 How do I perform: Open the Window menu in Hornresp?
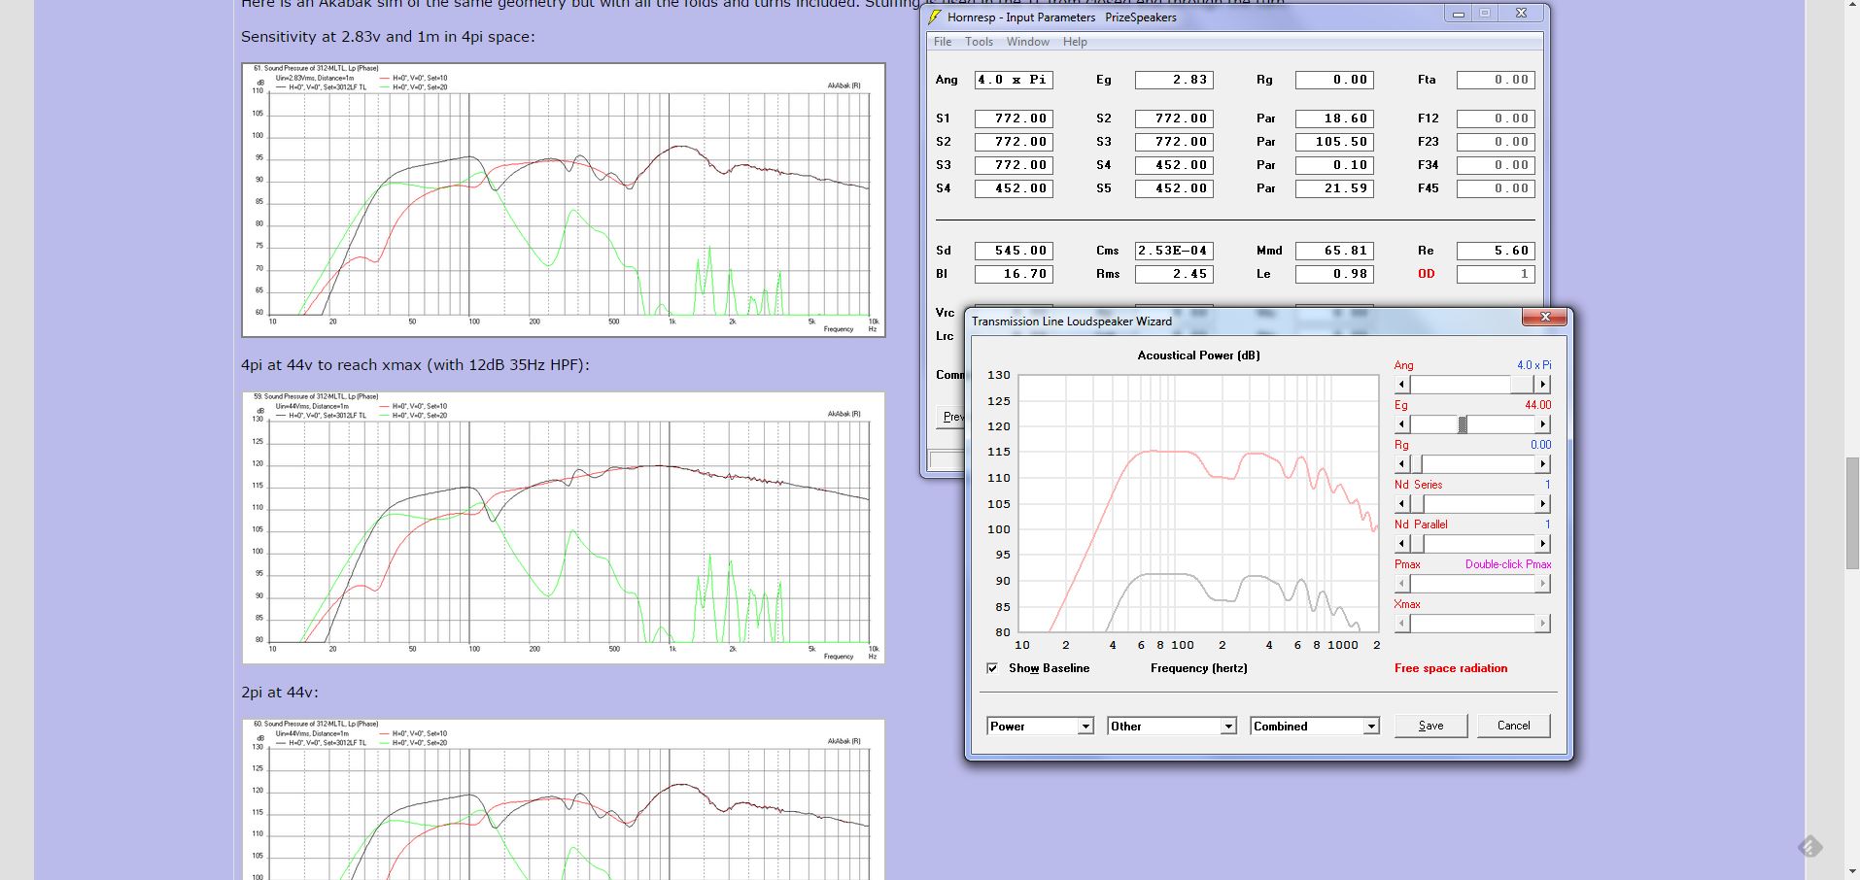(x=1027, y=42)
